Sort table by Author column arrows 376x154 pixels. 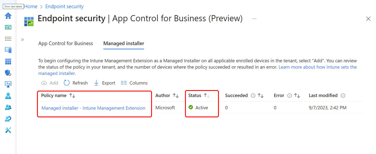pyautogui.click(x=176, y=96)
